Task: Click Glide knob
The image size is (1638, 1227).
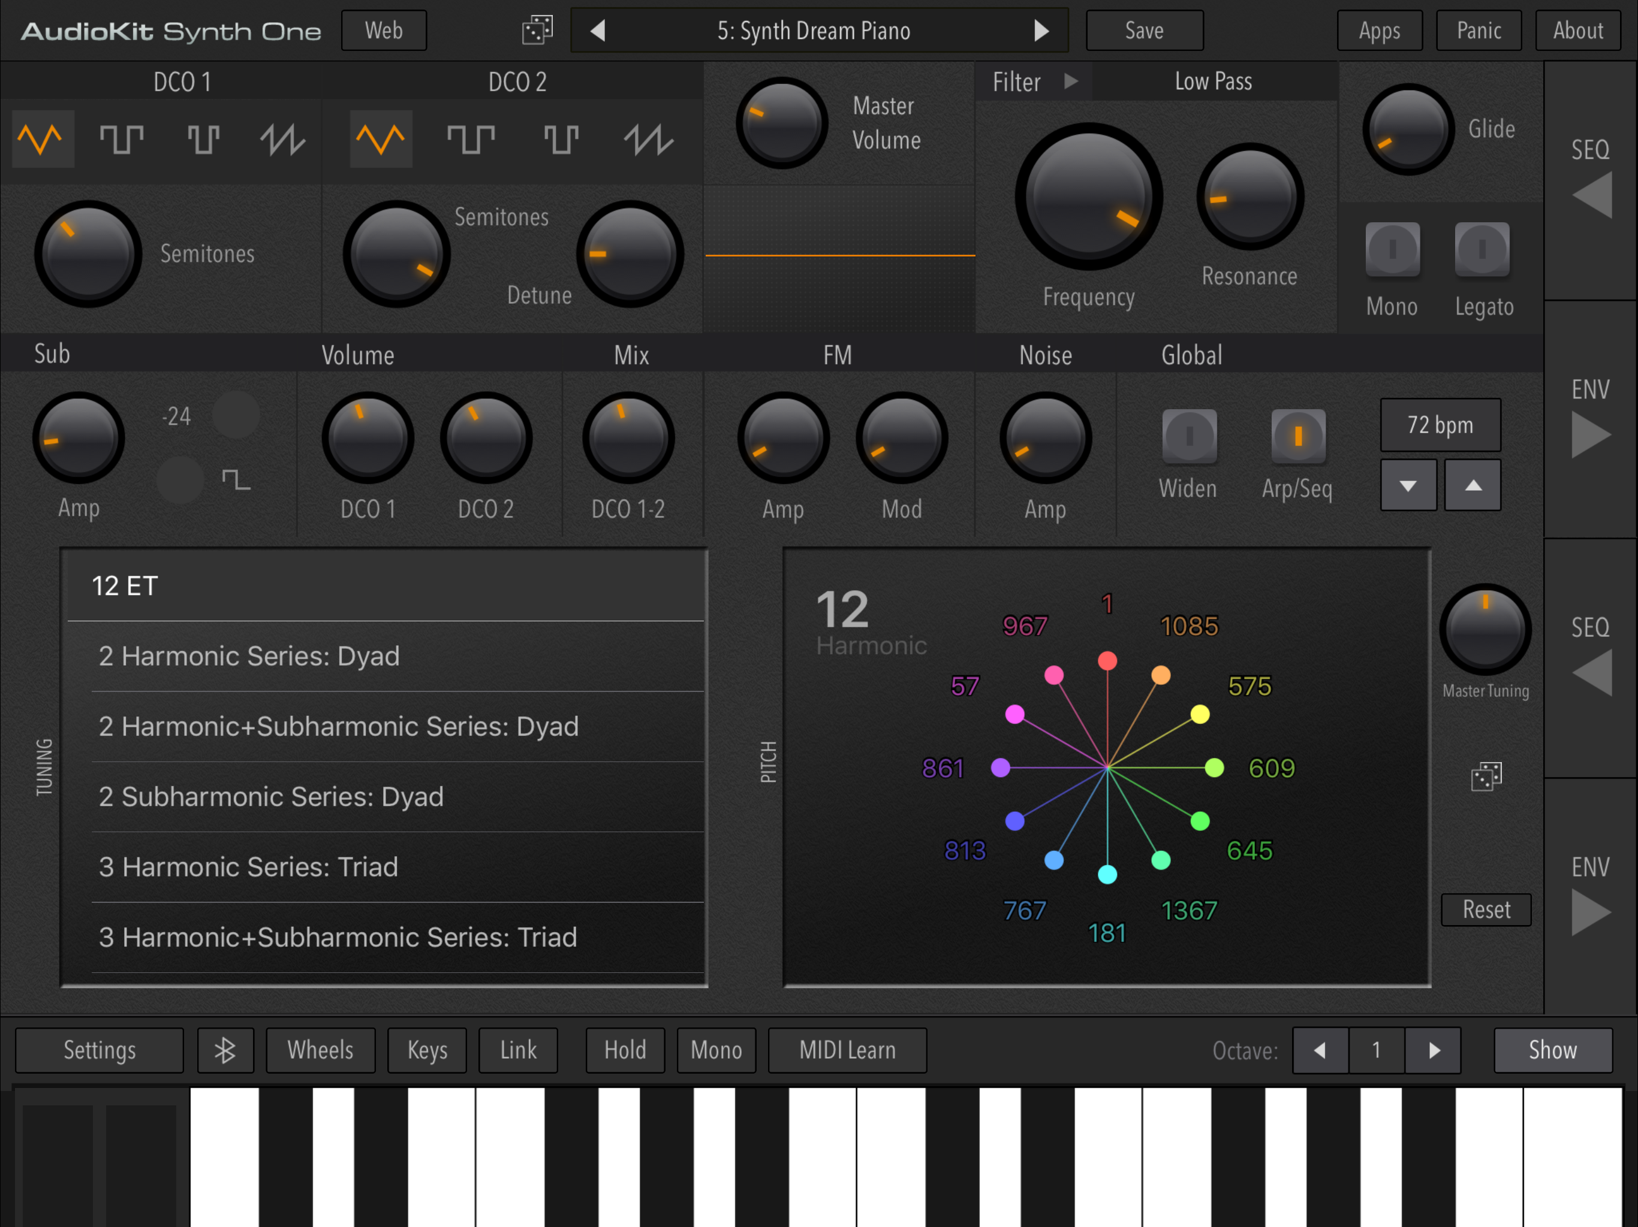Action: click(x=1408, y=129)
